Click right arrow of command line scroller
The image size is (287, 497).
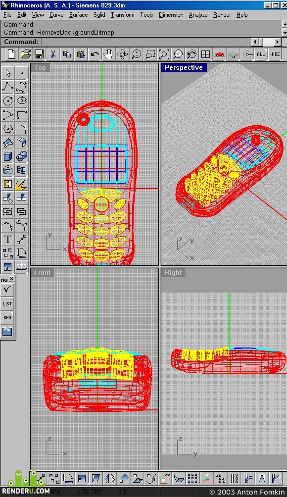(x=278, y=42)
